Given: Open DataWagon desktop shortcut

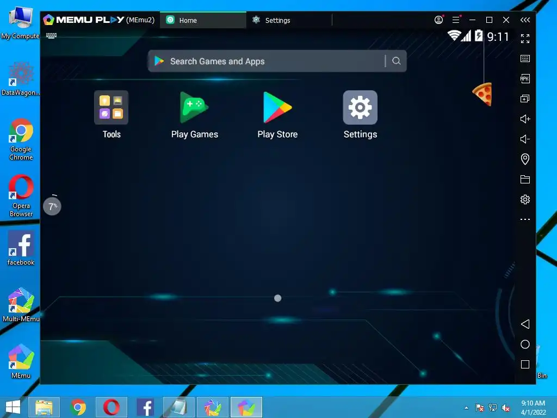Looking at the screenshot, I should [x=21, y=79].
